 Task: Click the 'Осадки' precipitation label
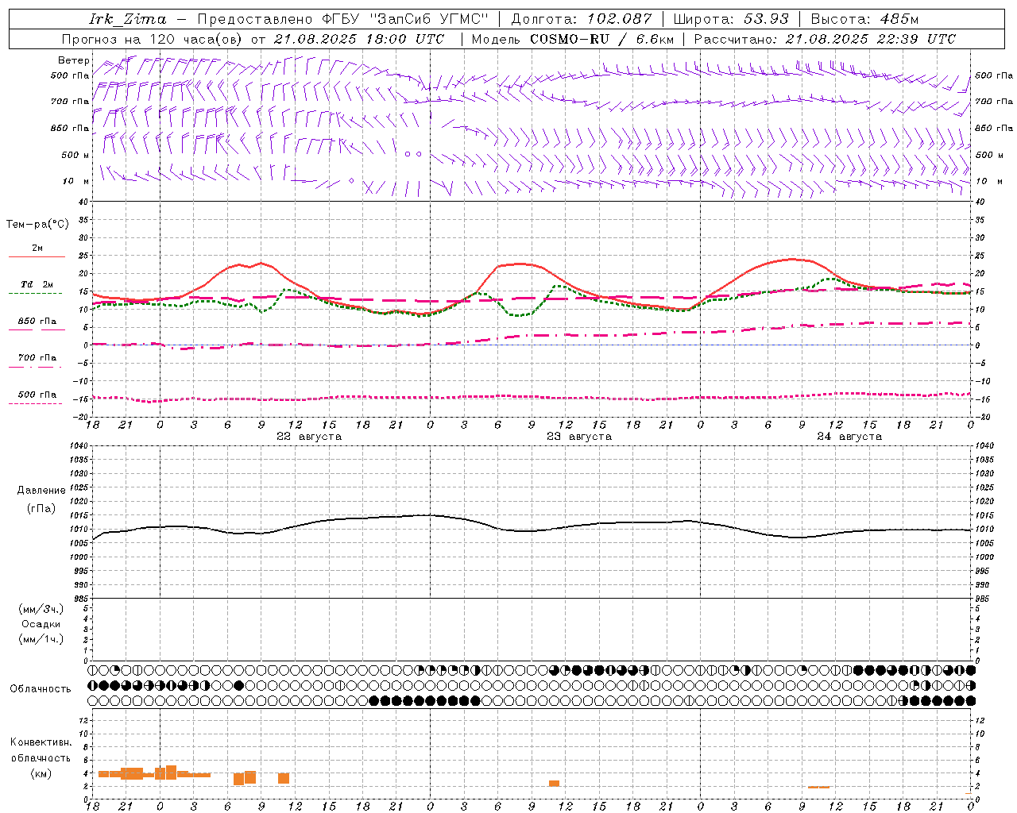pos(41,624)
